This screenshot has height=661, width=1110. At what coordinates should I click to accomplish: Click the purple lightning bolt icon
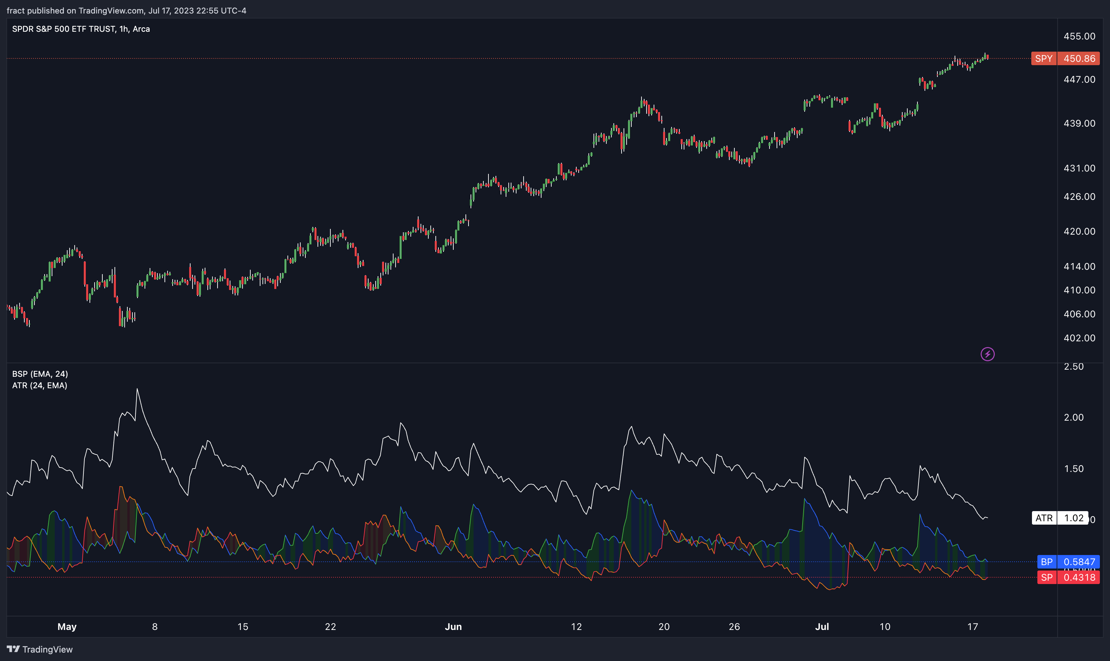click(987, 354)
